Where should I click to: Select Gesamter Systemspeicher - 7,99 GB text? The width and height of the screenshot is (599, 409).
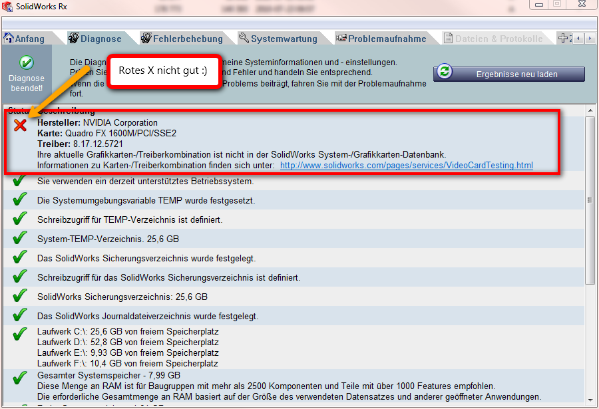pyautogui.click(x=109, y=375)
